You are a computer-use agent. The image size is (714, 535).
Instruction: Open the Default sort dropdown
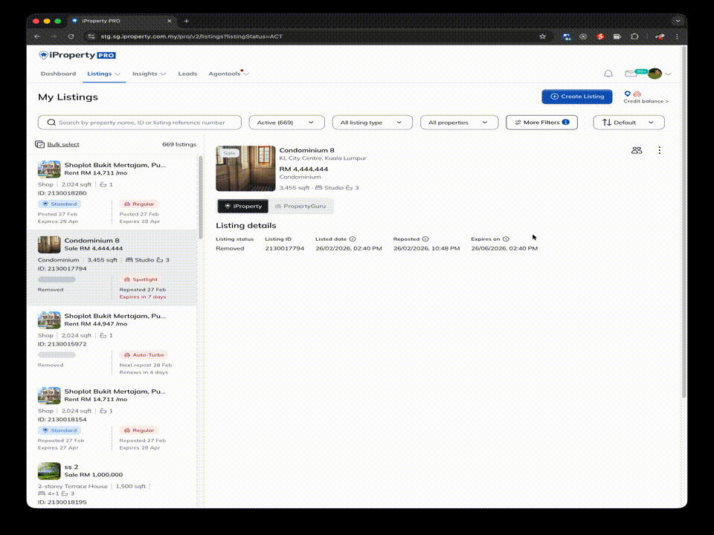pos(628,123)
